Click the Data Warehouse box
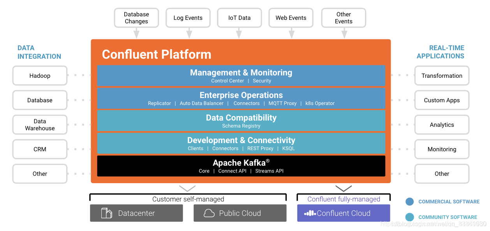490x231 pixels. (x=40, y=125)
